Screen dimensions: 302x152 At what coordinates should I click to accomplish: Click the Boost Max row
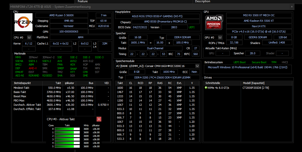61,96
